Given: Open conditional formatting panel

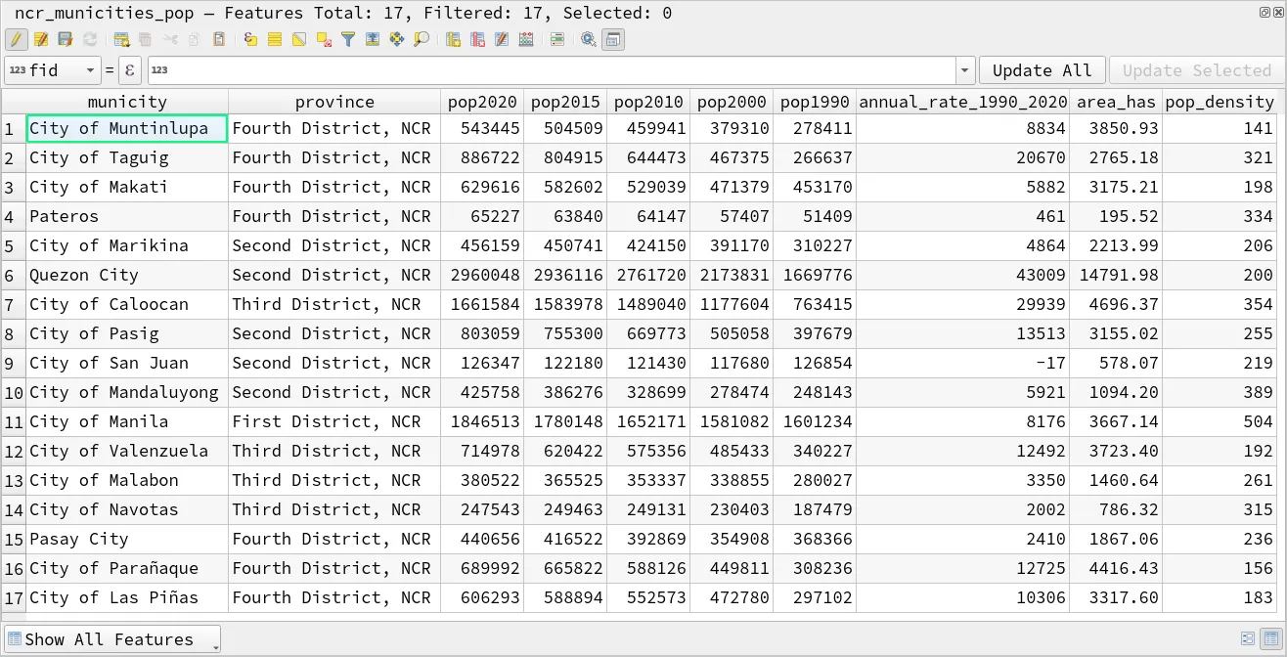Looking at the screenshot, I should tap(555, 39).
